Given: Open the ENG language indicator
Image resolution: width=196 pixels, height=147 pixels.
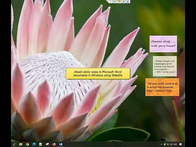Looking at the screenshot, I should pos(175,144).
